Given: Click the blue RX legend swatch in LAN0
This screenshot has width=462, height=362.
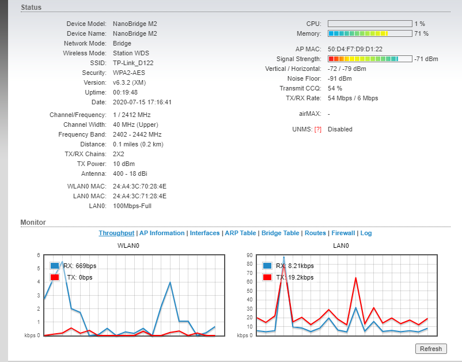Looking at the screenshot, I should click(x=267, y=265).
